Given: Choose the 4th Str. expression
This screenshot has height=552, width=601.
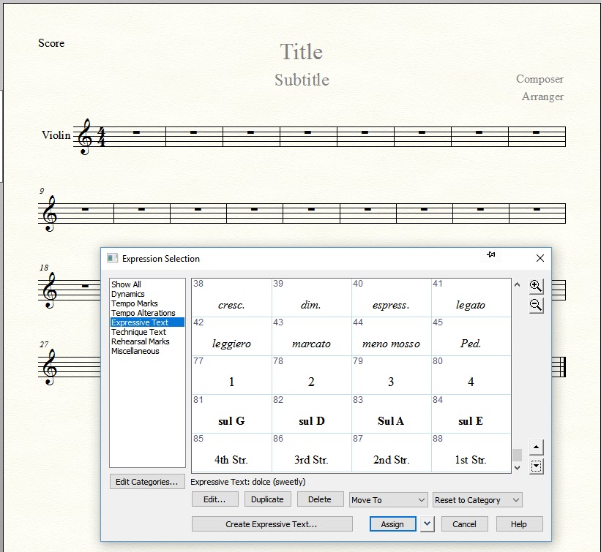Looking at the screenshot, I should [231, 453].
